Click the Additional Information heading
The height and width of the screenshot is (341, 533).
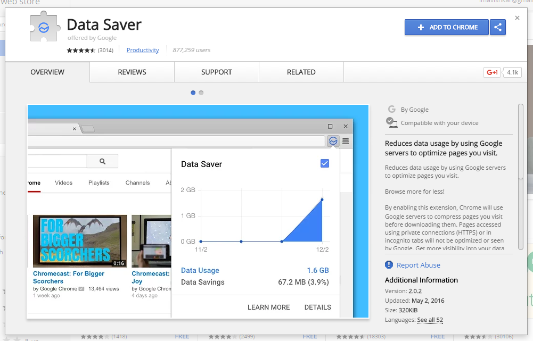[x=421, y=280]
